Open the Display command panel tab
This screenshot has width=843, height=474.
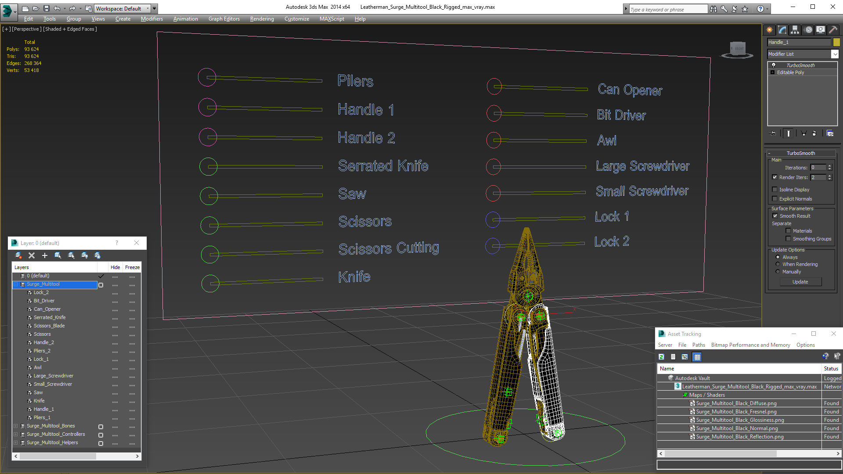(x=820, y=30)
